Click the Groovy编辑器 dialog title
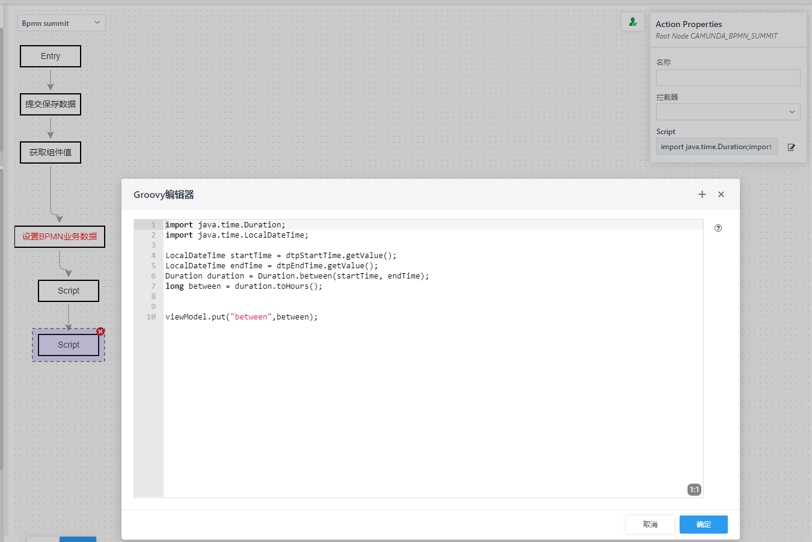The height and width of the screenshot is (542, 812). [x=164, y=194]
